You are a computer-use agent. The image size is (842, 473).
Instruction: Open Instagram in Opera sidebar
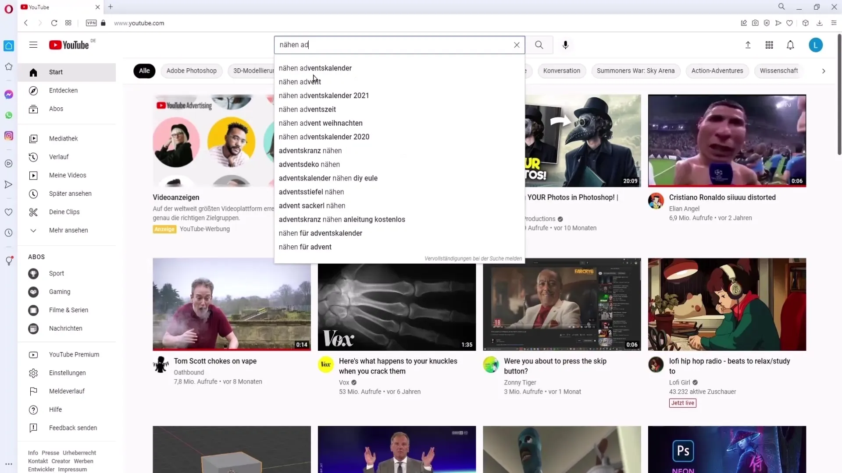pos(9,136)
